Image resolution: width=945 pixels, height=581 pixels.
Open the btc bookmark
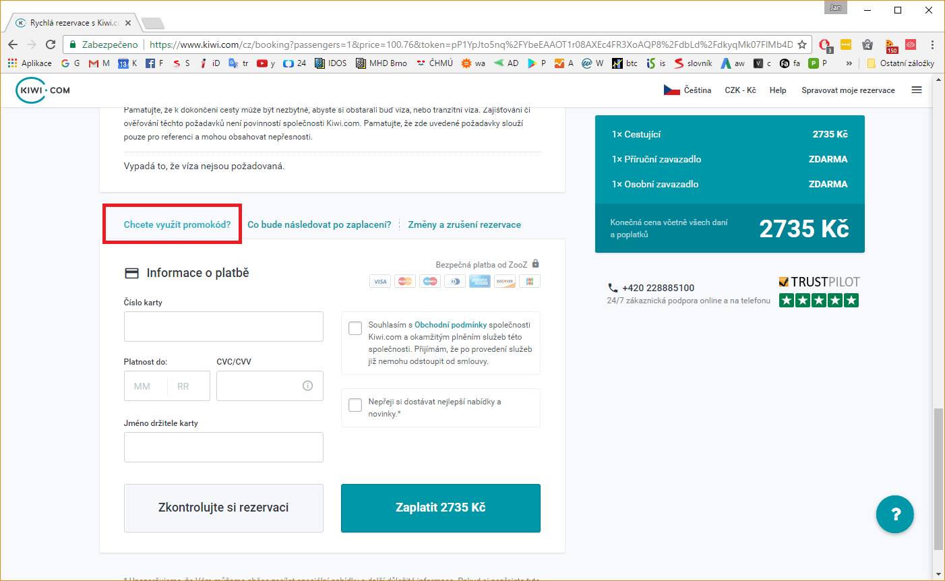tap(625, 63)
